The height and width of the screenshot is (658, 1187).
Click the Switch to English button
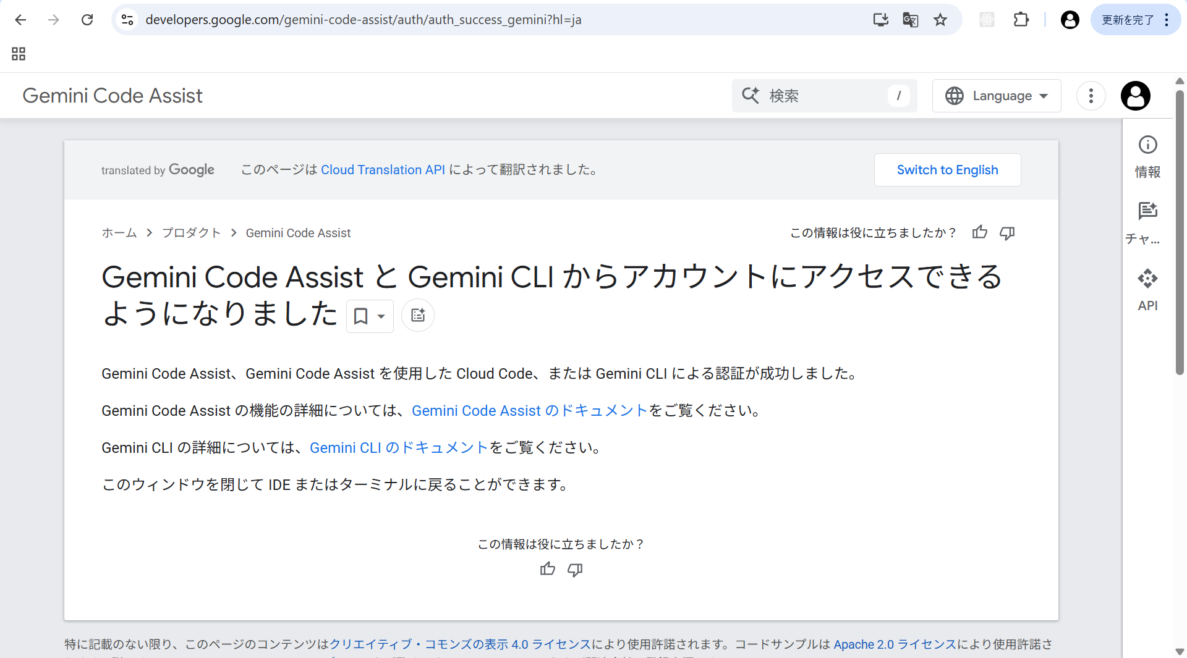click(947, 170)
